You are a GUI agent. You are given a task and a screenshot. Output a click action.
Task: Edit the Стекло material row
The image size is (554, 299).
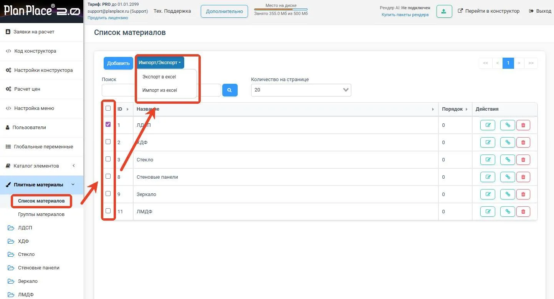pos(488,160)
